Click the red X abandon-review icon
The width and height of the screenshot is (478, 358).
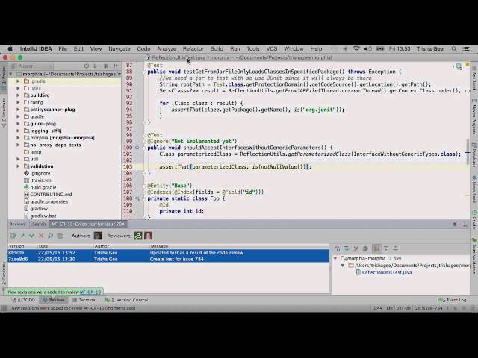point(41,236)
